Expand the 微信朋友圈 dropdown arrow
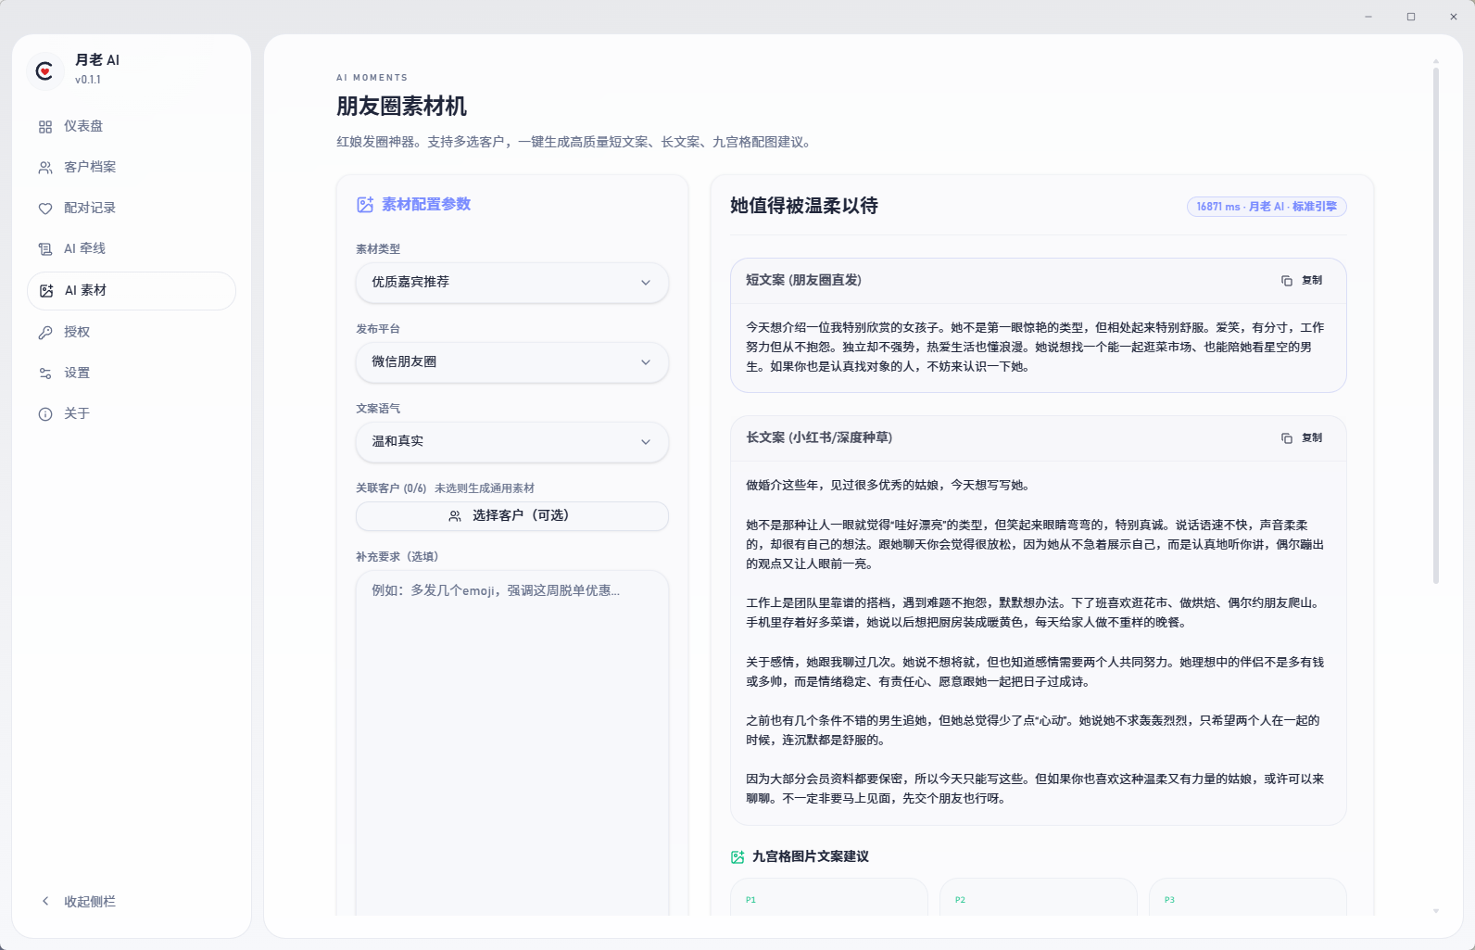The width and height of the screenshot is (1475, 950). click(x=646, y=362)
